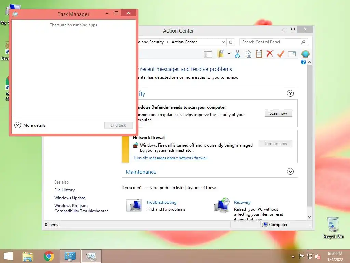Image resolution: width=350 pixels, height=263 pixels.
Task: Click the scrollbar down arrow in Action Center
Action: pyautogui.click(x=309, y=217)
